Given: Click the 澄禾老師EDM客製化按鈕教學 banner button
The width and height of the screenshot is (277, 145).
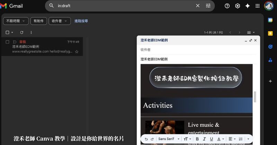Looking at the screenshot, I should coord(196,78).
